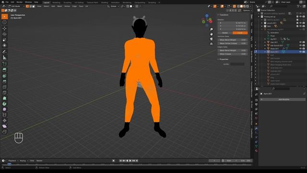Click the Mean Crease edge value slider
The image size is (307, 173).
pos(233,54)
